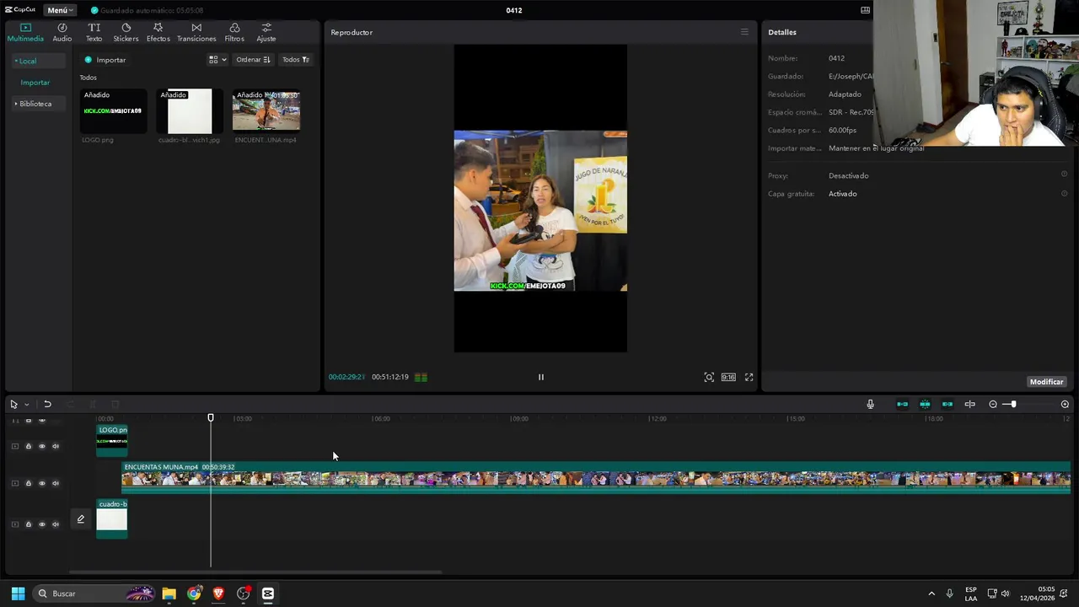Select the pointer selection tool
The width and height of the screenshot is (1079, 607).
(13, 405)
